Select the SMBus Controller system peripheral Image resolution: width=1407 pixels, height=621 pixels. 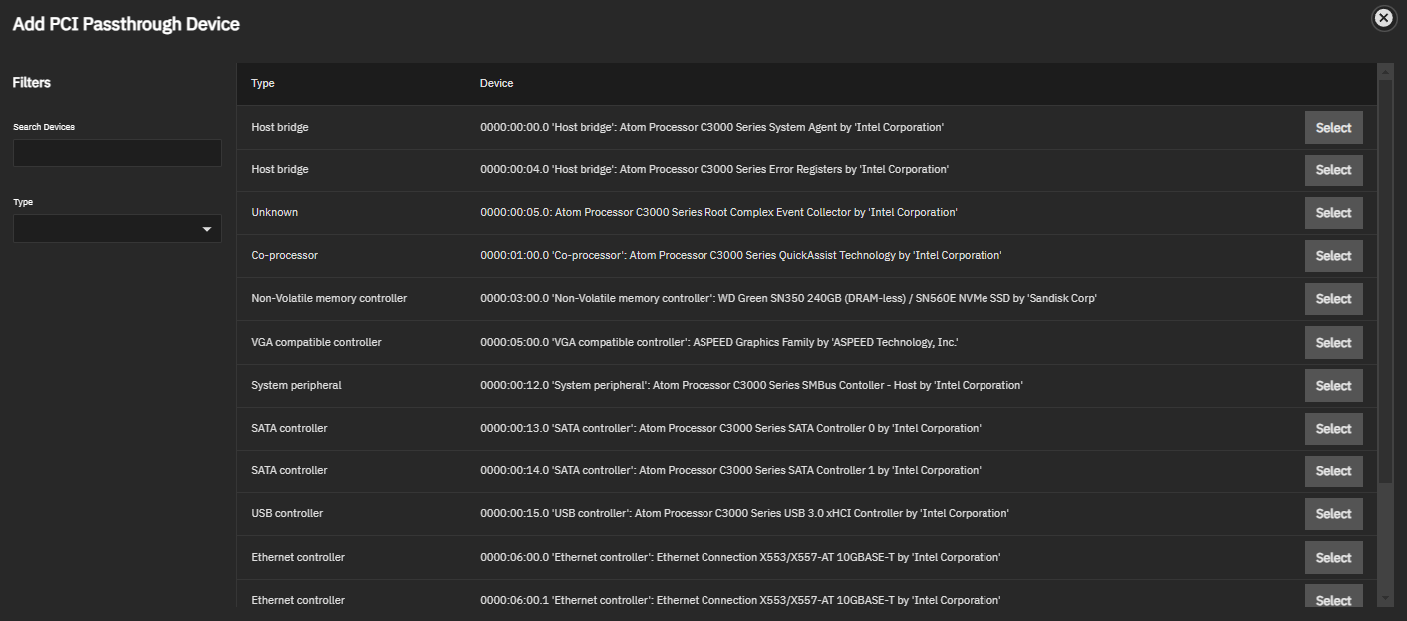click(1333, 386)
